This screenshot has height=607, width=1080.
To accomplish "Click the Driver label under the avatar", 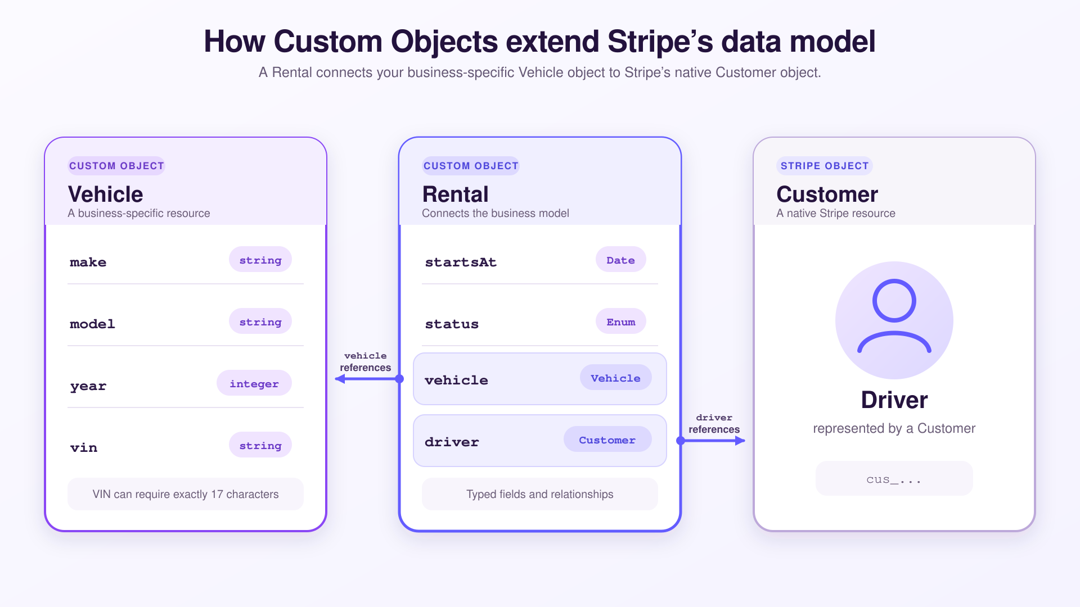I will point(894,400).
